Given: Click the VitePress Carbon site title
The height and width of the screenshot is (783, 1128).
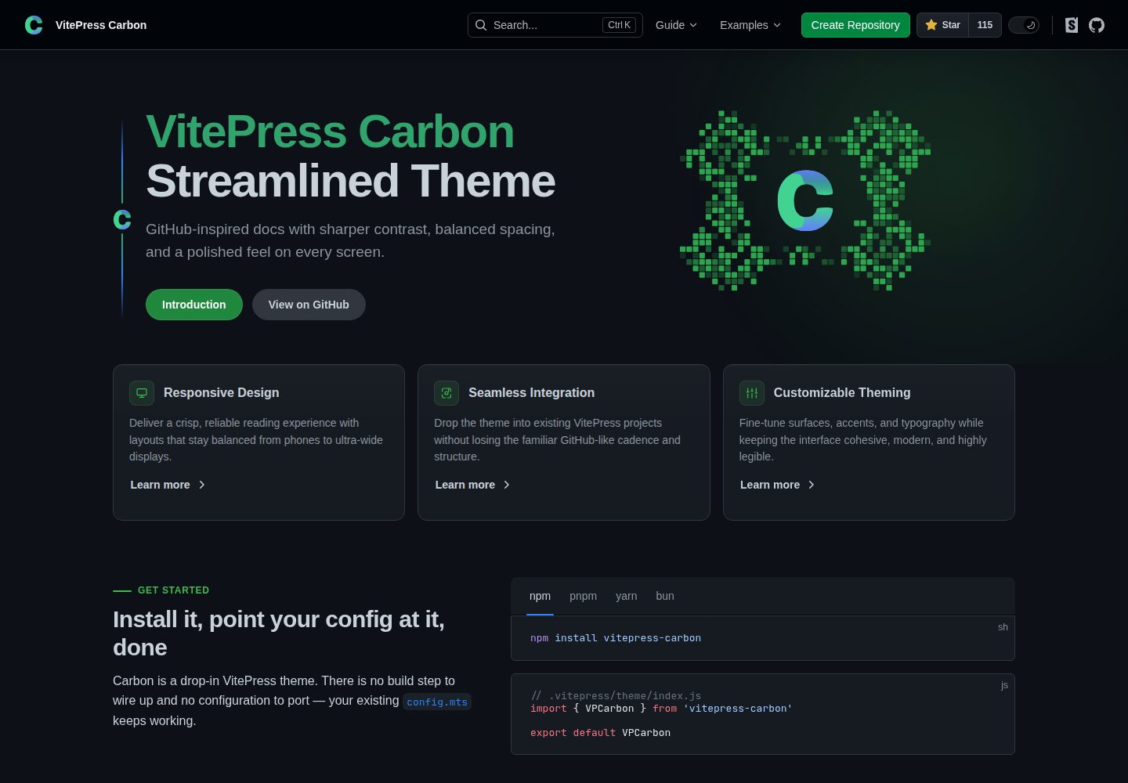Looking at the screenshot, I should [101, 25].
